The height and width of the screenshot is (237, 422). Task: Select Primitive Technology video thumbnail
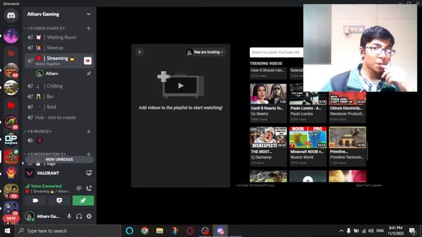(347, 138)
